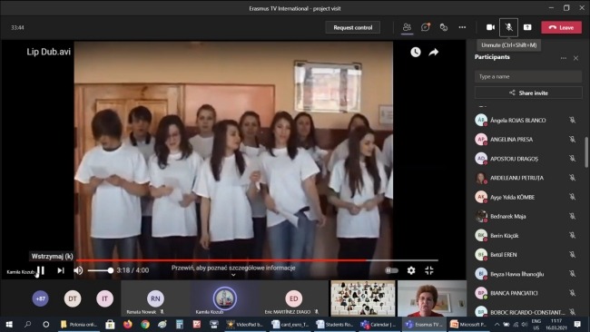
Task: Click muted mic icon for Angela ROJAS BLANCO
Action: point(572,120)
